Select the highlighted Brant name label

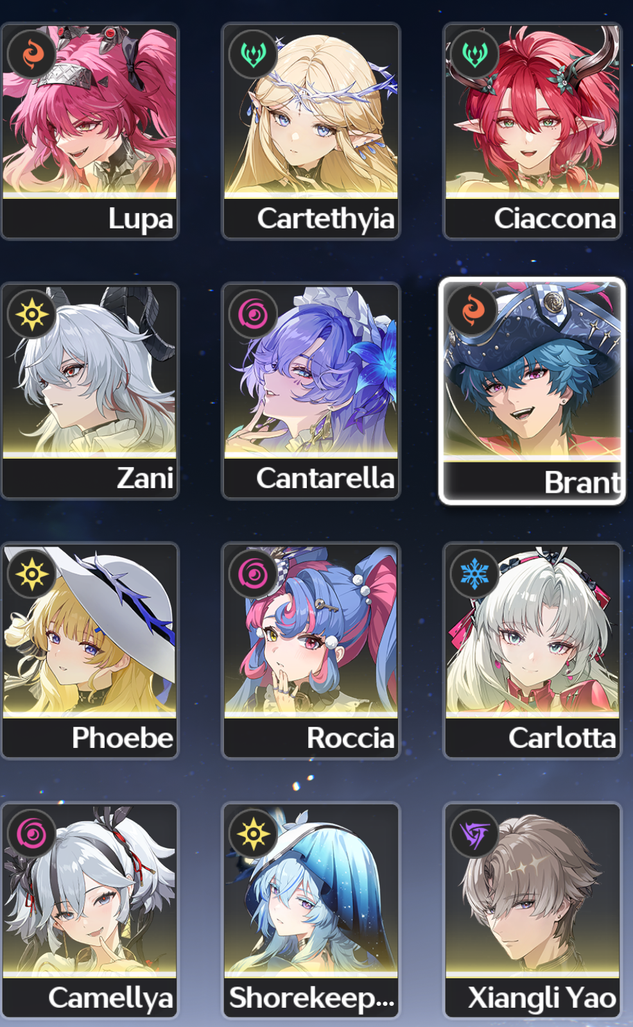click(x=583, y=482)
